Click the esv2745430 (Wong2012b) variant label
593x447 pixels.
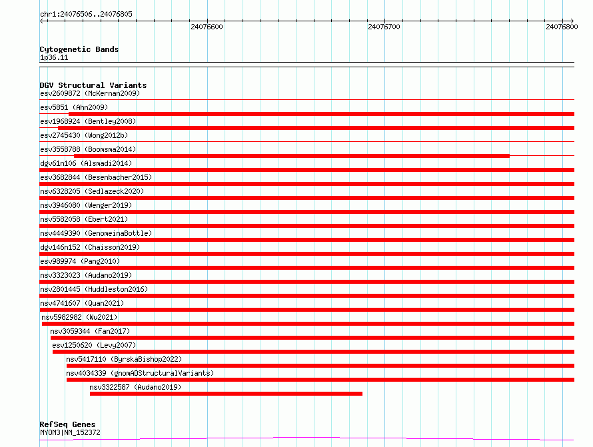pyautogui.click(x=84, y=135)
